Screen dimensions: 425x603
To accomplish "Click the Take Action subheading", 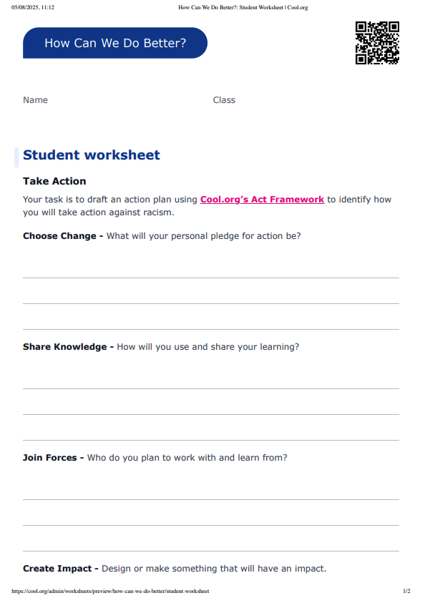I will 54,181.
